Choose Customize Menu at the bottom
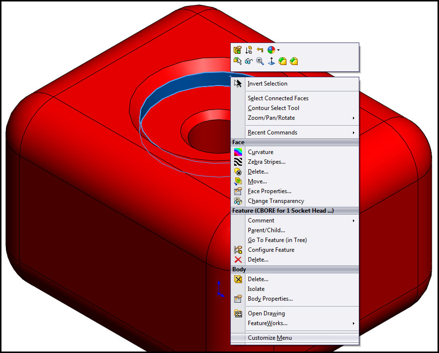The image size is (439, 353). point(295,338)
